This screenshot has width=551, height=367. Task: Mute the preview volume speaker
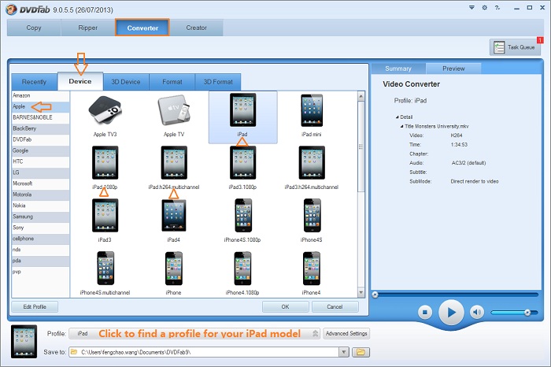click(477, 312)
